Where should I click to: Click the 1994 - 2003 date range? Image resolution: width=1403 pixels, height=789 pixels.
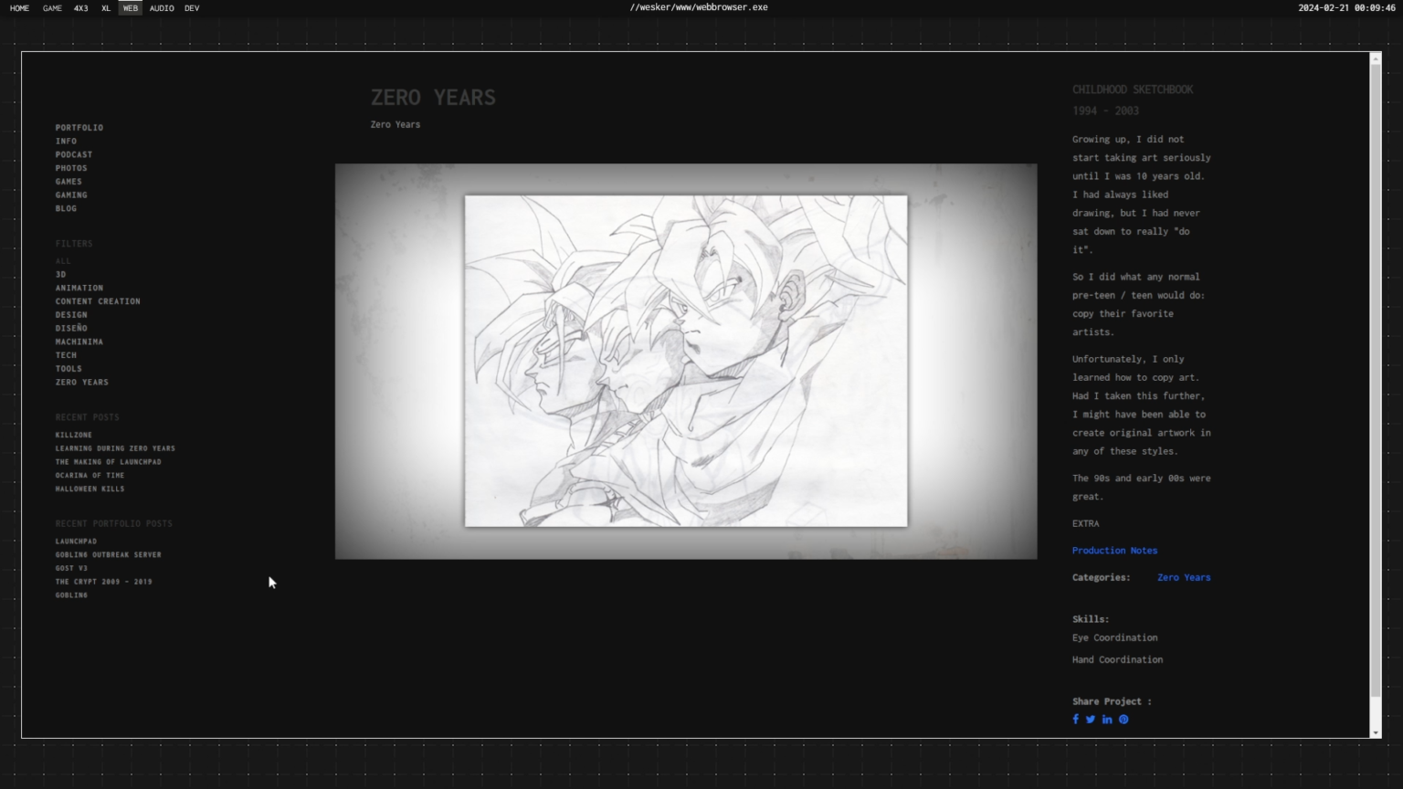[1105, 110]
